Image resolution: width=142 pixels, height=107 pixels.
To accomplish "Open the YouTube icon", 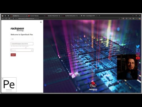I will 138,58.
